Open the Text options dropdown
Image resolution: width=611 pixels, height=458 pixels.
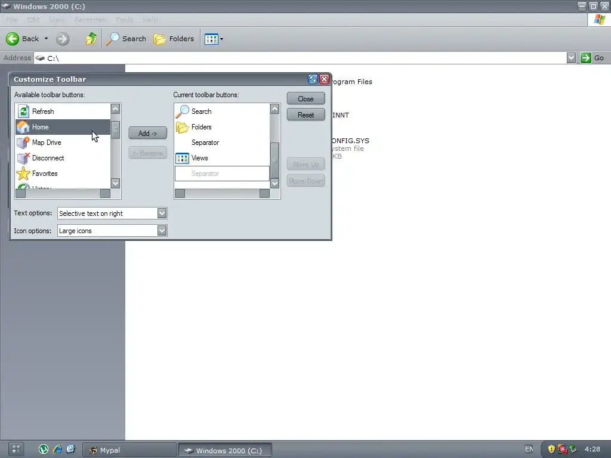point(162,213)
